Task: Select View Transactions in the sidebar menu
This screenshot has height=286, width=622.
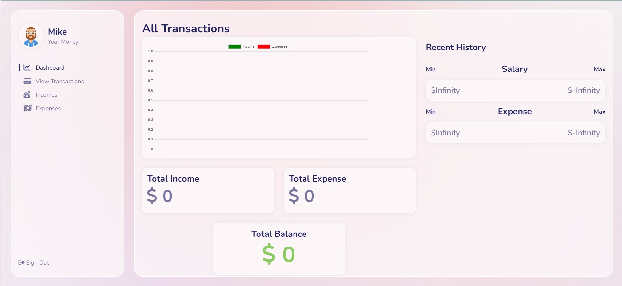Action: pos(60,81)
